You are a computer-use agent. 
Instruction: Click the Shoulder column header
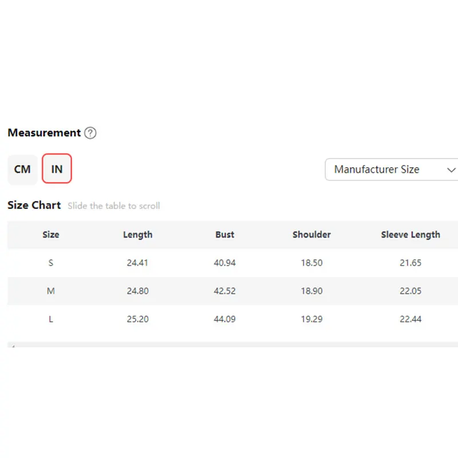[311, 235]
